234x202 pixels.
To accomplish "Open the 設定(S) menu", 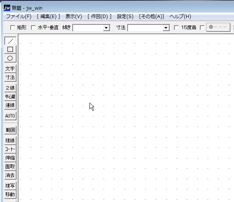I will [x=125, y=17].
